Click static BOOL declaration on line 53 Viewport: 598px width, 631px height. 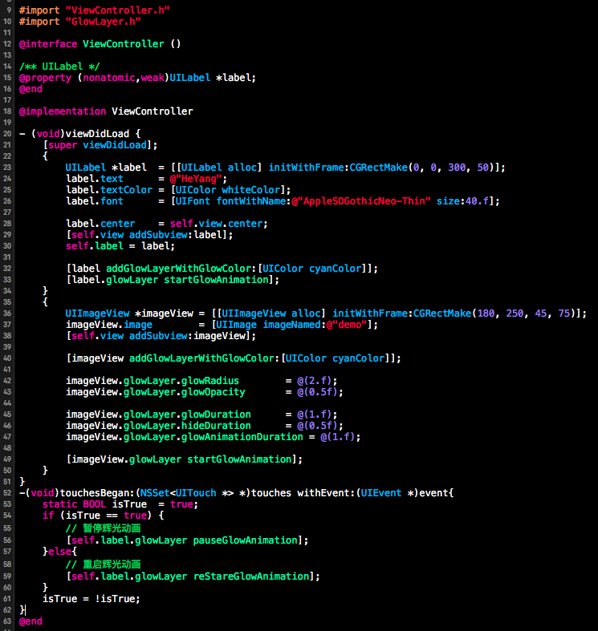[x=74, y=504]
